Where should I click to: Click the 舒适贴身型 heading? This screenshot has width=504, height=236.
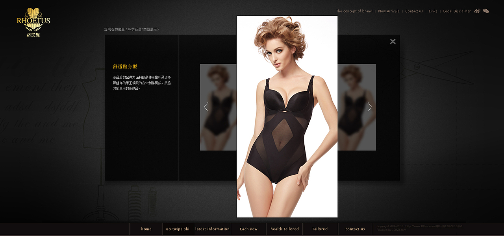click(125, 66)
